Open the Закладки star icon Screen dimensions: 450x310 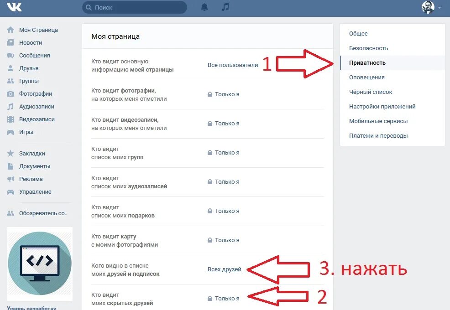(10, 154)
